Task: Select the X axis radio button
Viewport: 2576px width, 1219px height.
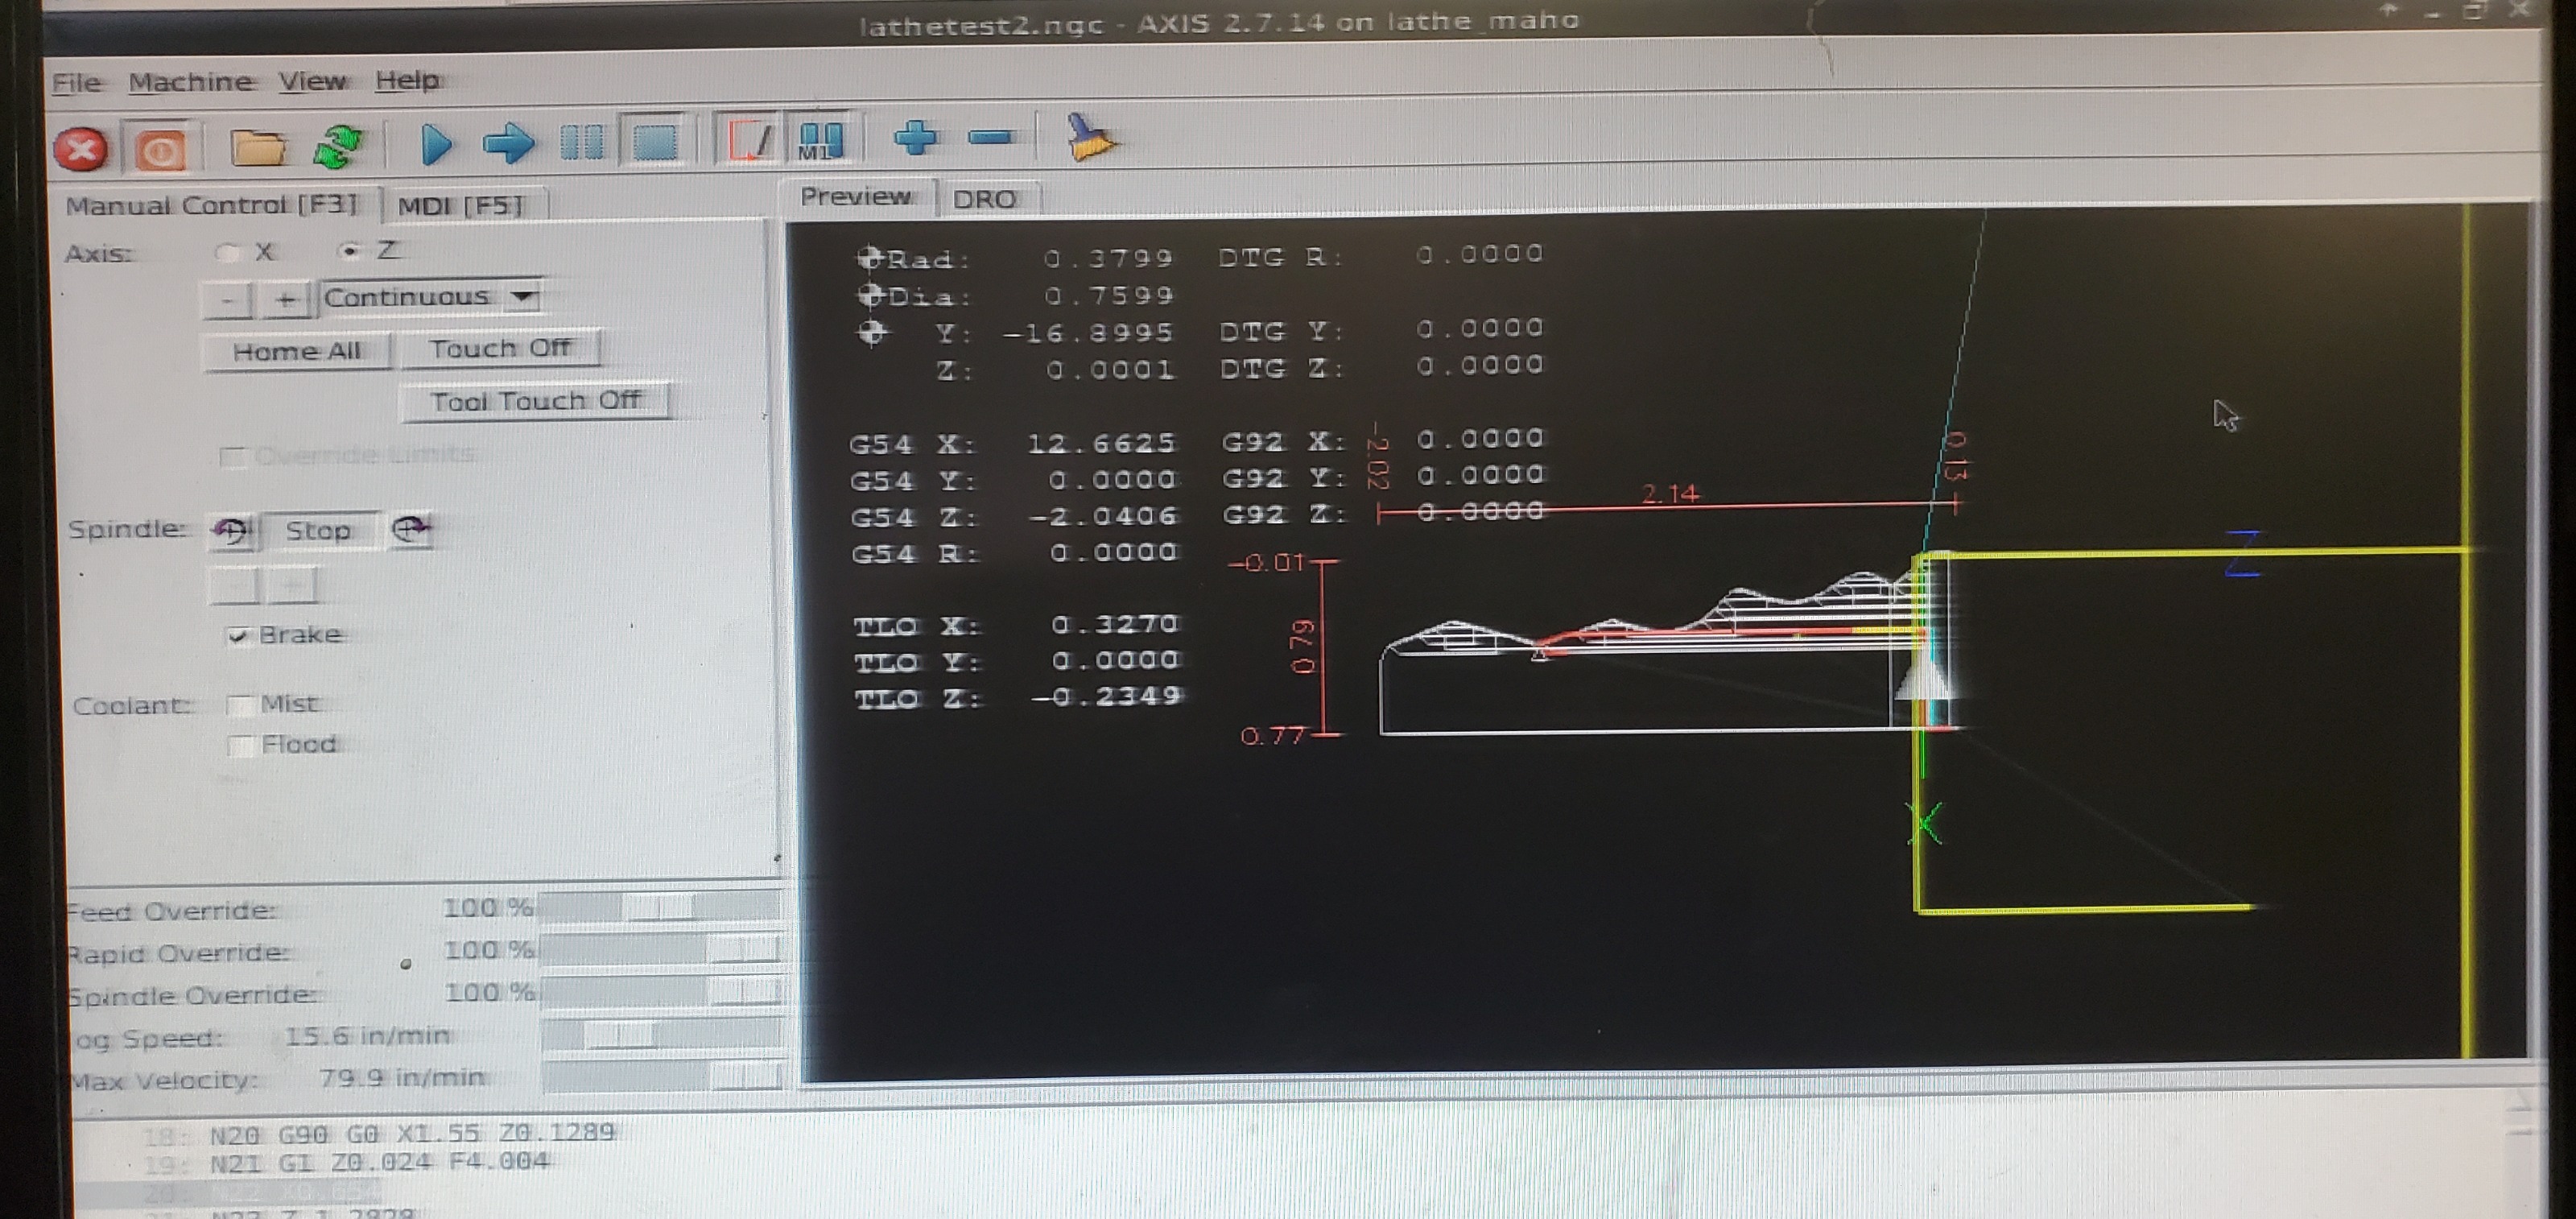Action: [x=229, y=253]
